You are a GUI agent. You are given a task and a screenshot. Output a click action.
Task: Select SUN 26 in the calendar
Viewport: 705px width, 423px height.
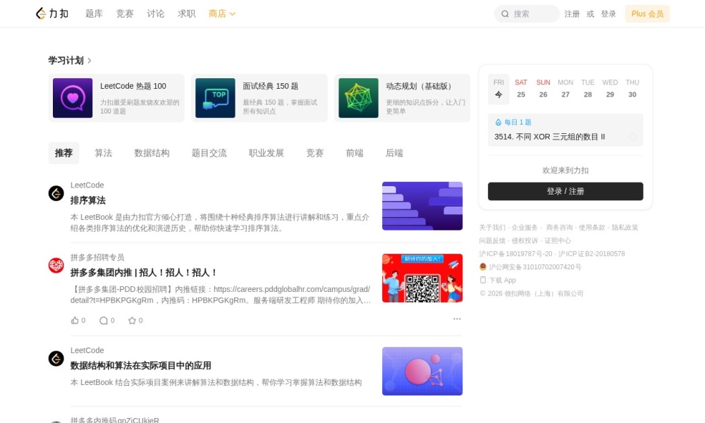tap(543, 89)
